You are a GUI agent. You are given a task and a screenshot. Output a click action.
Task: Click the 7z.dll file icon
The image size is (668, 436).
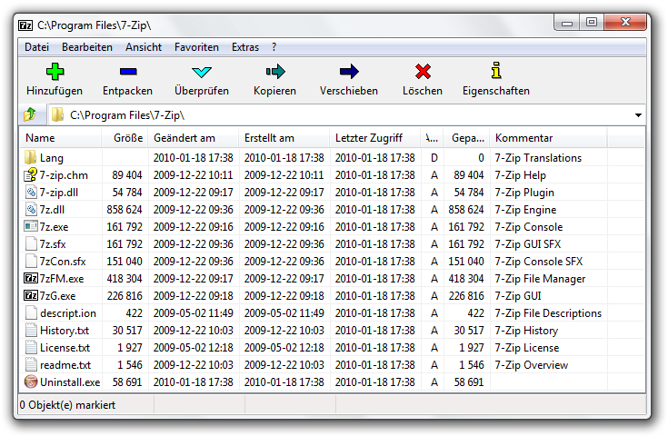(x=31, y=210)
